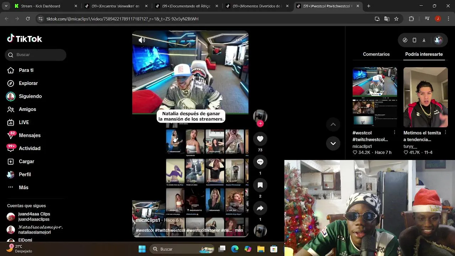Switch to the Documentando en África tab
Viewport: 455px width, 256px height.
pyautogui.click(x=187, y=6)
